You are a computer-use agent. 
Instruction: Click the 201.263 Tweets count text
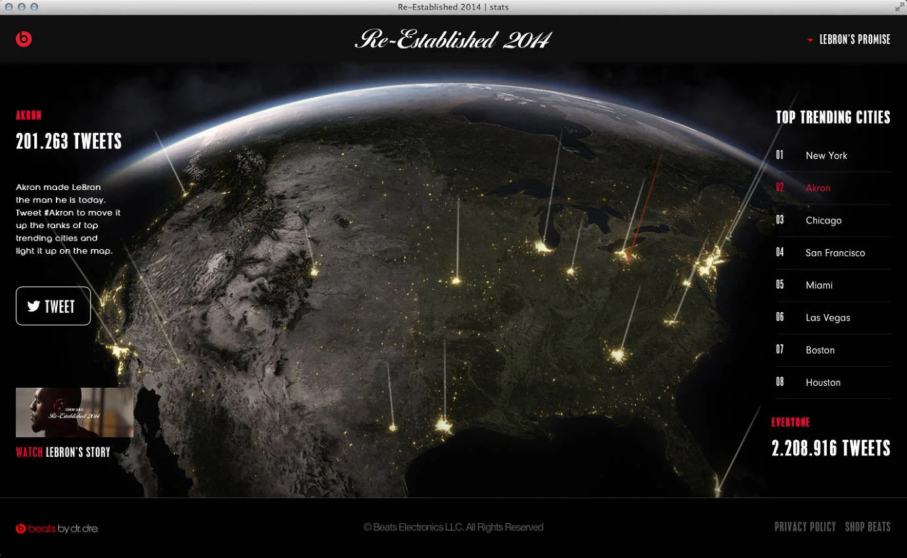pyautogui.click(x=69, y=141)
